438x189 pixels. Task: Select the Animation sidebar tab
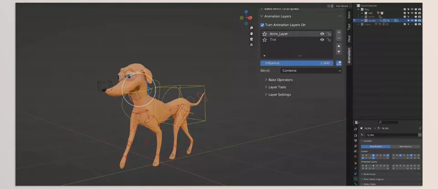(x=349, y=55)
